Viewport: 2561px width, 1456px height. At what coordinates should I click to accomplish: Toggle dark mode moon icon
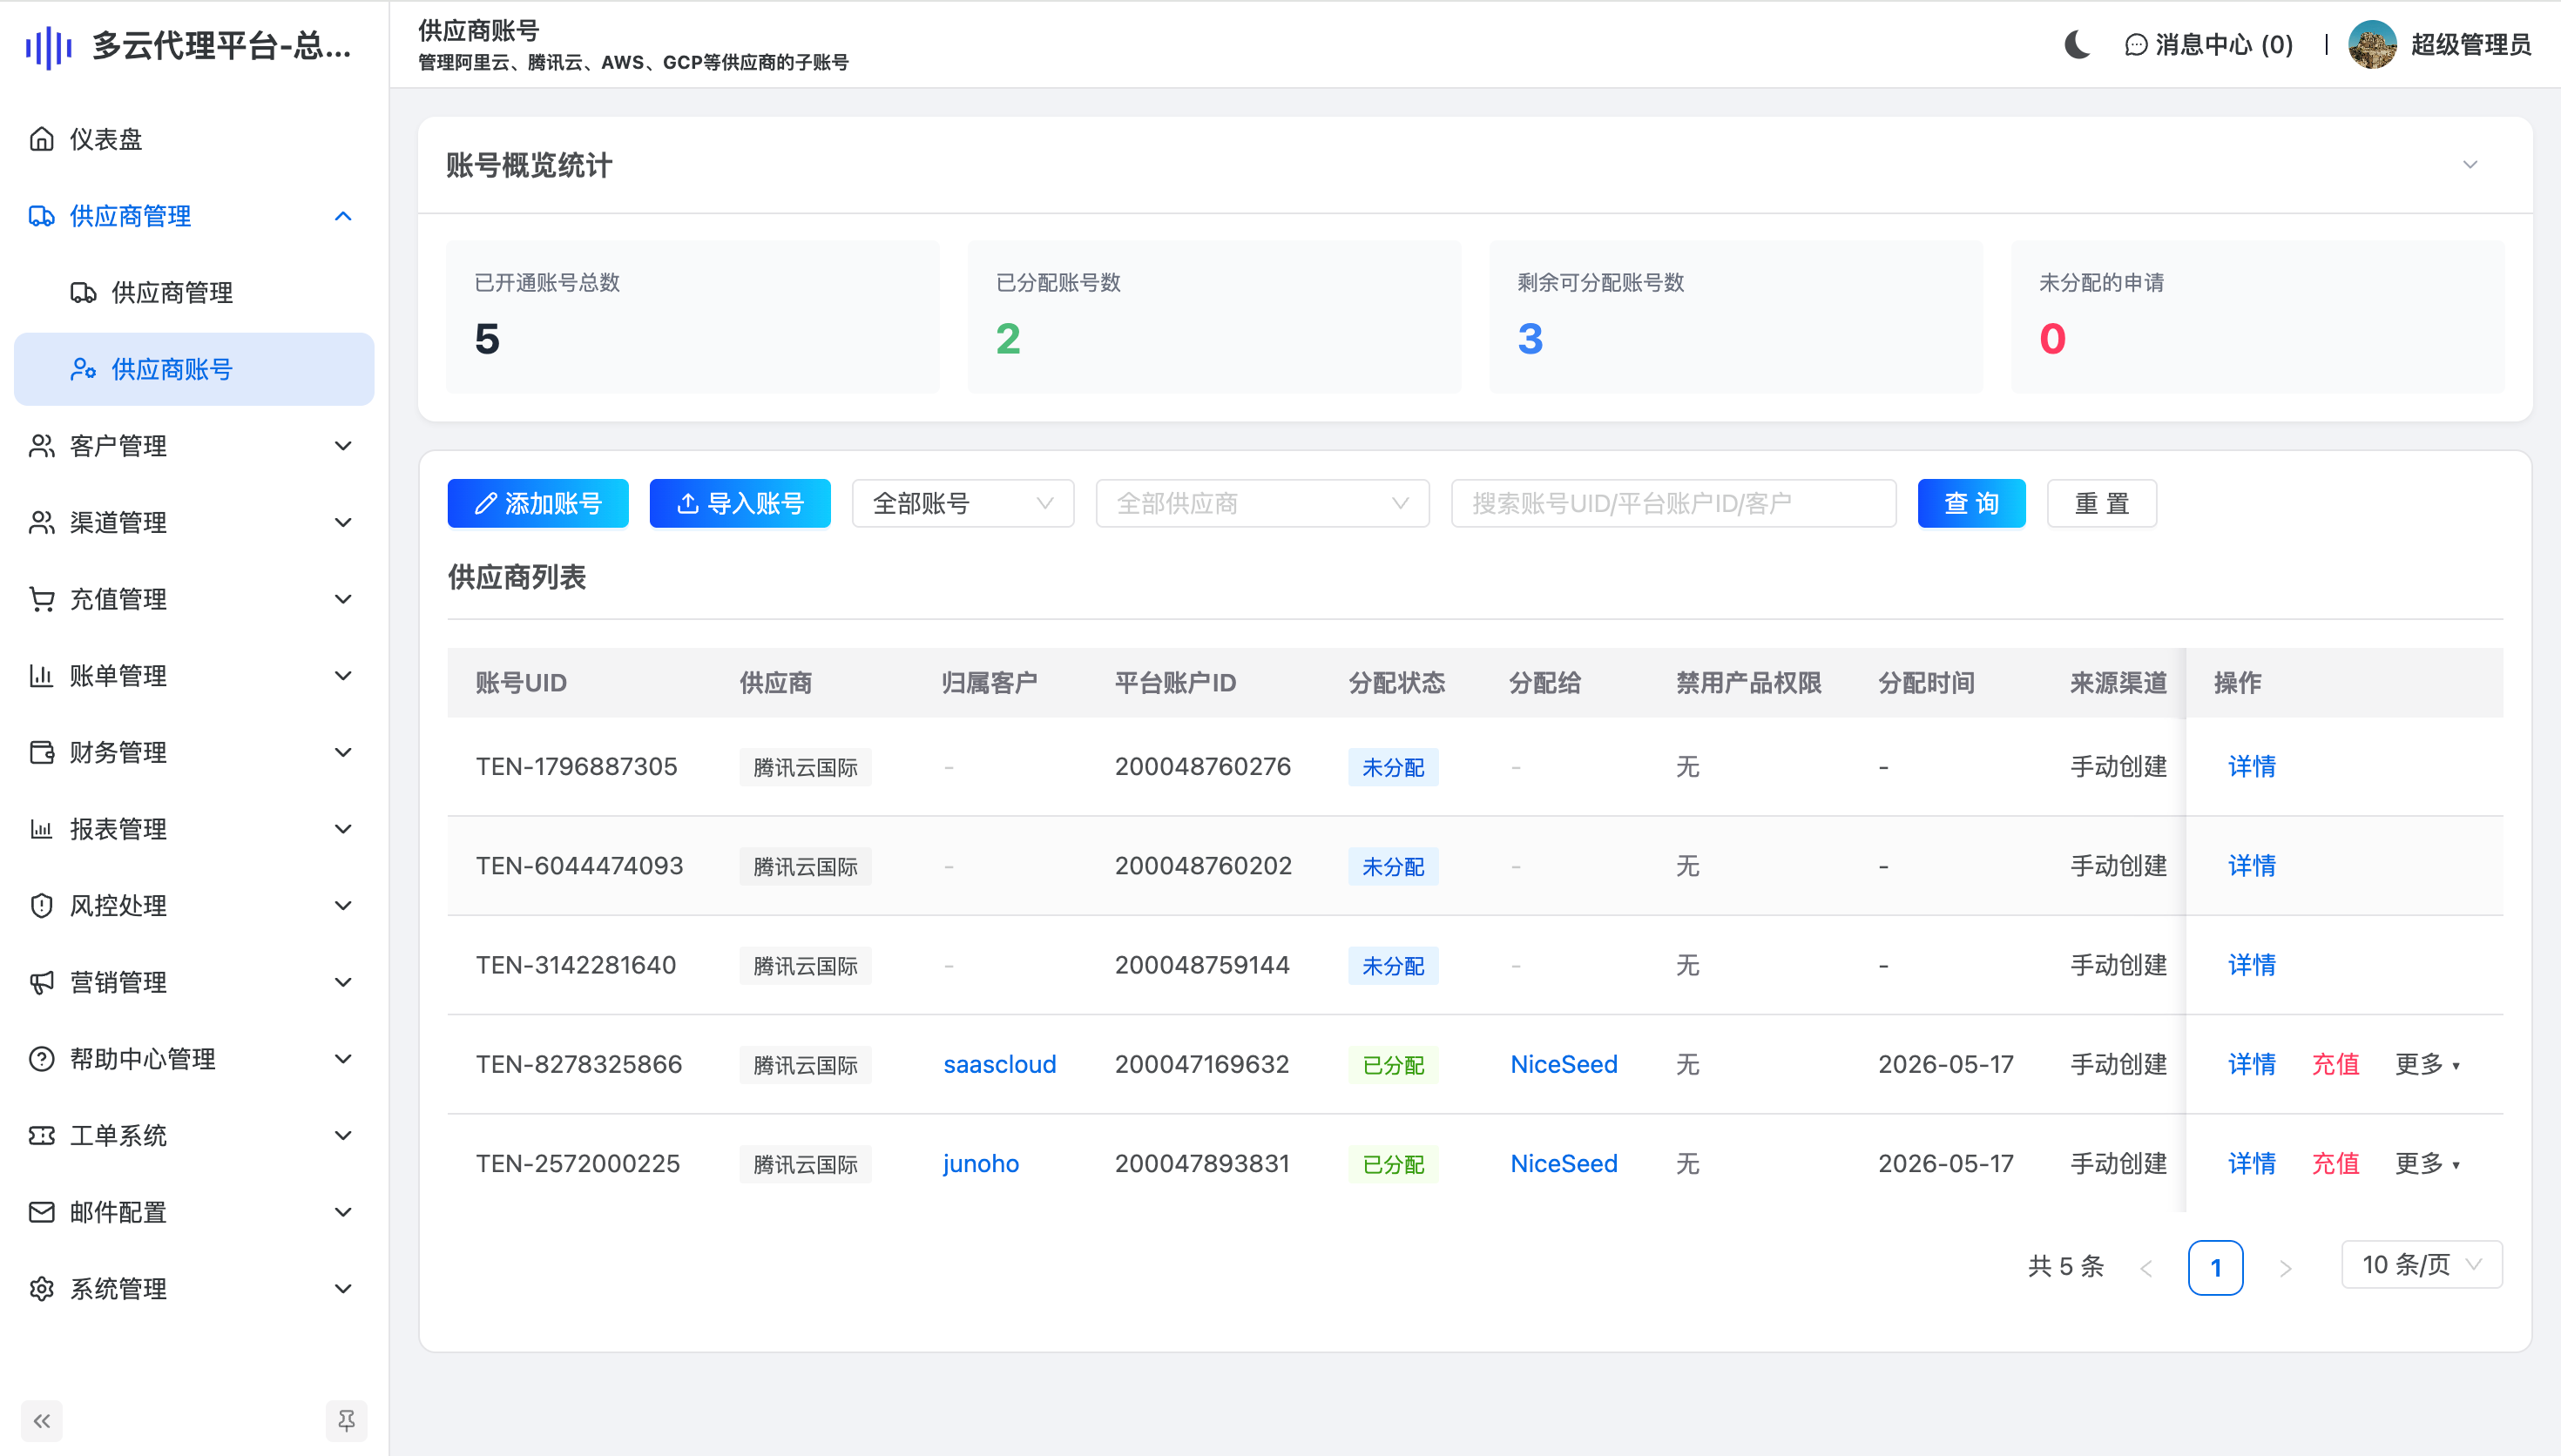tap(2077, 45)
